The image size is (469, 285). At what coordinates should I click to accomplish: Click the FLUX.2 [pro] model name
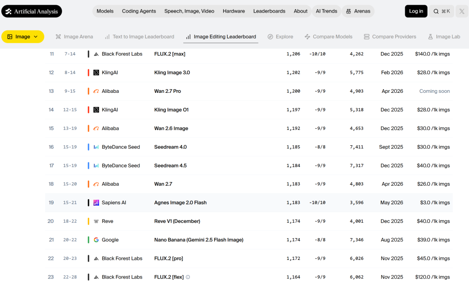pyautogui.click(x=168, y=259)
